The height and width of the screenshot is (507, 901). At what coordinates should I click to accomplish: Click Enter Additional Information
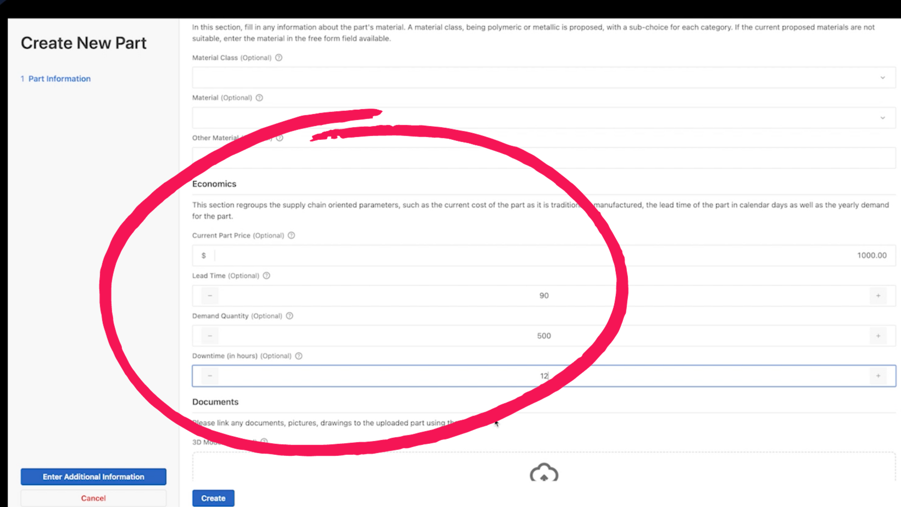coord(93,476)
